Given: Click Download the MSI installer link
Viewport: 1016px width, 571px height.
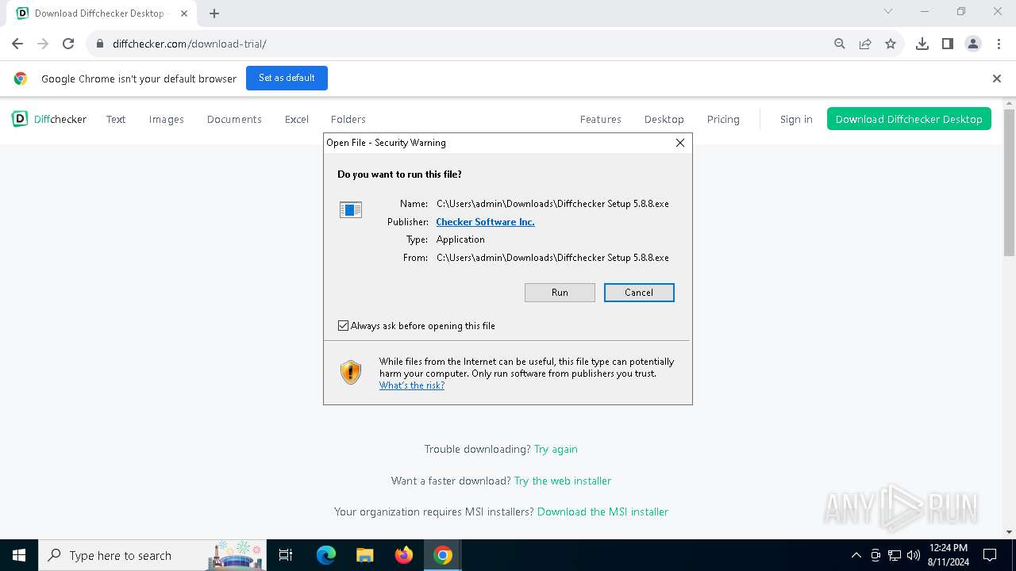Looking at the screenshot, I should coord(602,512).
